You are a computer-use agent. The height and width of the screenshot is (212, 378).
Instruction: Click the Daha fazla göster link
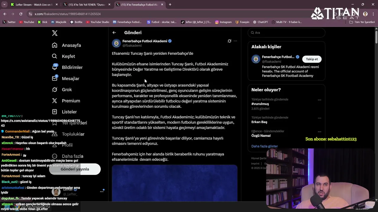pos(264,146)
